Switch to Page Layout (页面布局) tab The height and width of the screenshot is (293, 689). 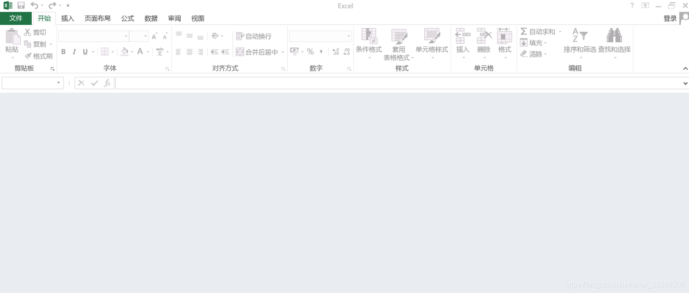pyautogui.click(x=97, y=18)
